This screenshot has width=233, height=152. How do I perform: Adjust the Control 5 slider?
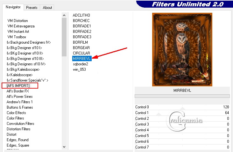(x=182, y=136)
